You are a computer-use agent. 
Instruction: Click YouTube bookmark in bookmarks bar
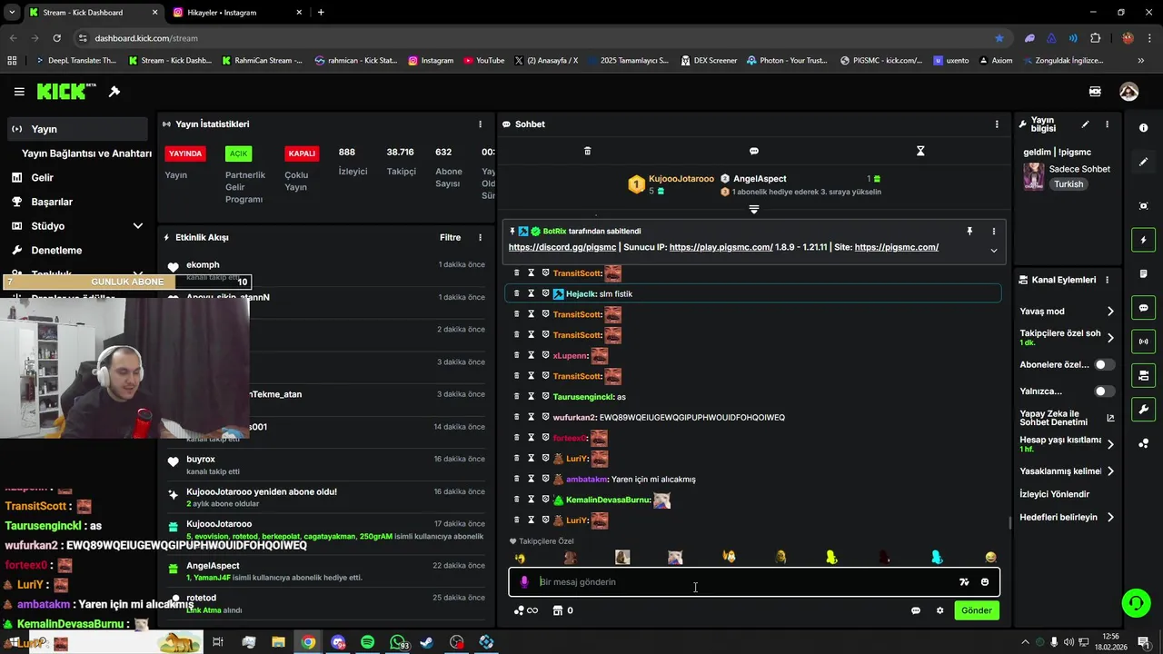tap(483, 61)
